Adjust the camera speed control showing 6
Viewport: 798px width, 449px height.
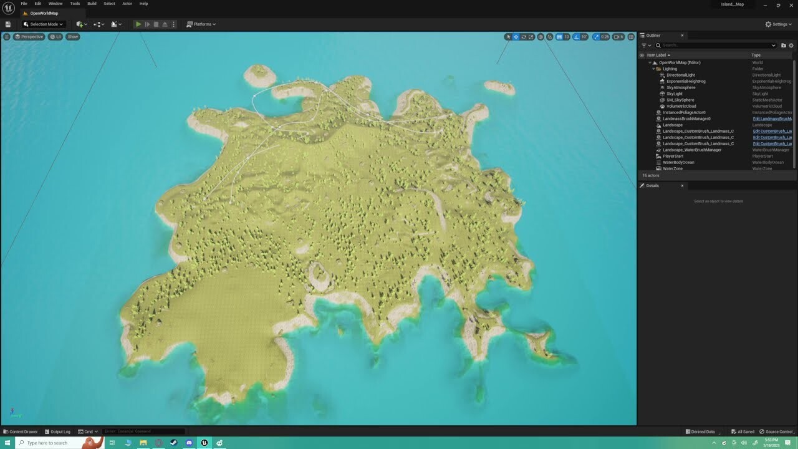click(x=617, y=37)
